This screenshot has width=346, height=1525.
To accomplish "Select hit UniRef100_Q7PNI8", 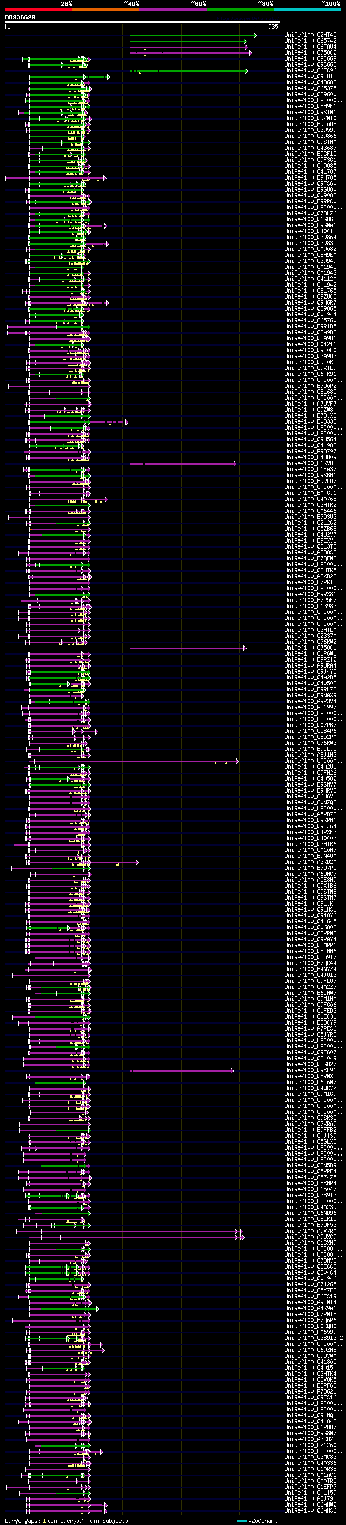I will tap(310, 1314).
